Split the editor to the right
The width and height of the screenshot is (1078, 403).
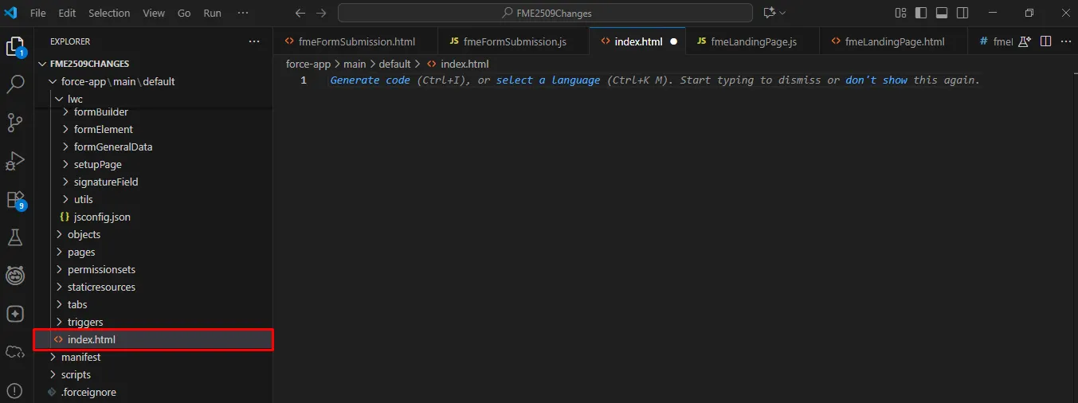[1045, 41]
